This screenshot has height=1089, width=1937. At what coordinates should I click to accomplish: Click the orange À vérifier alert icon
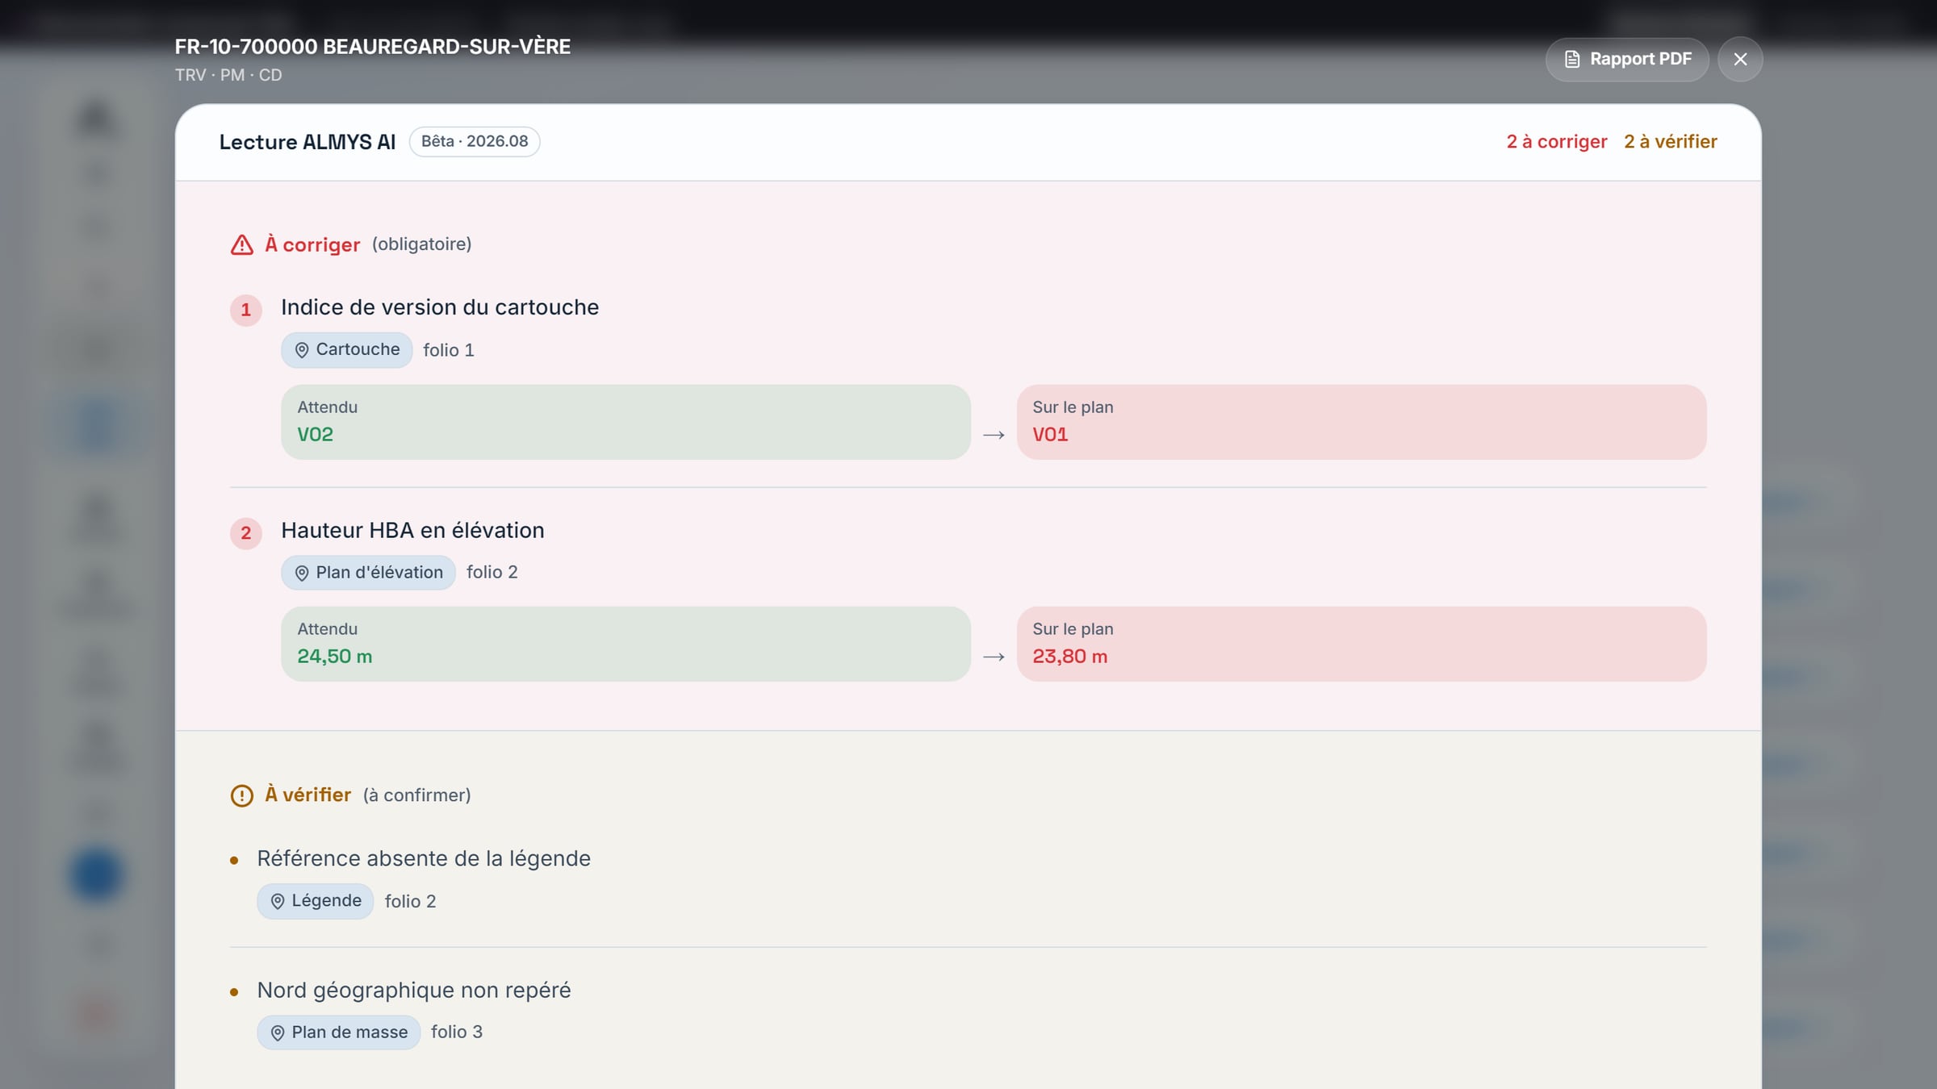click(x=242, y=795)
